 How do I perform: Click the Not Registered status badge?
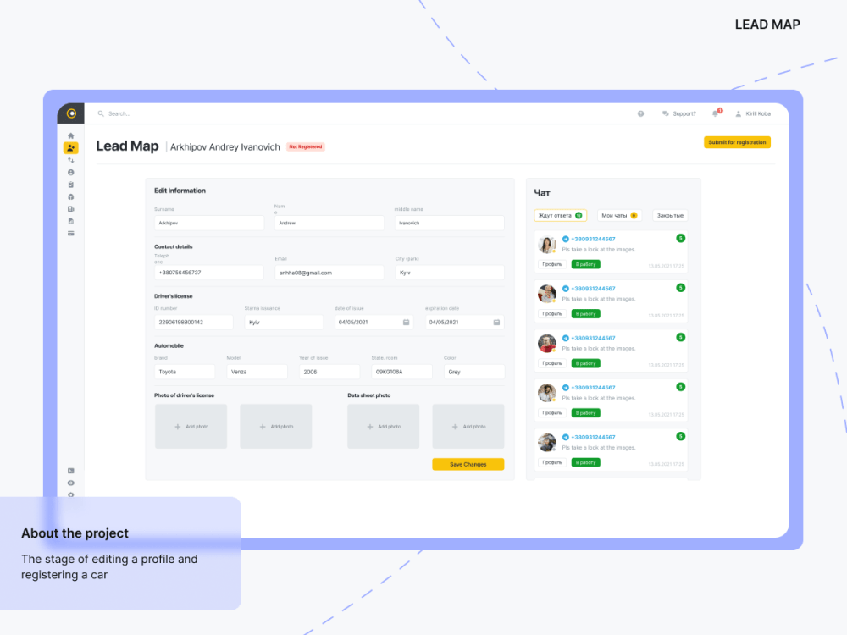tap(305, 146)
